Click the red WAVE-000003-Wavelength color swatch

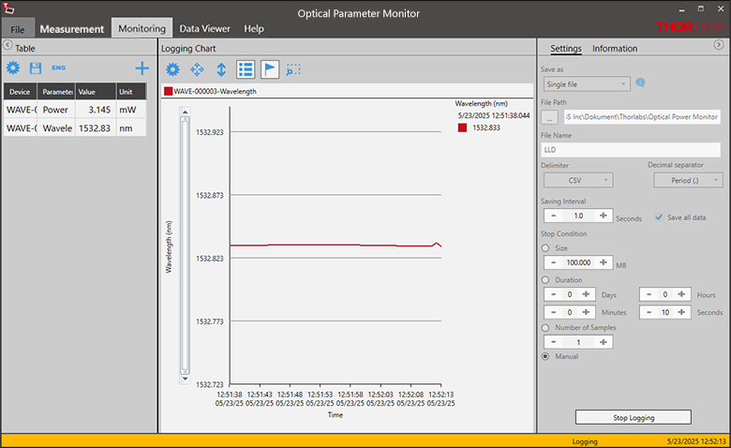[x=168, y=92]
